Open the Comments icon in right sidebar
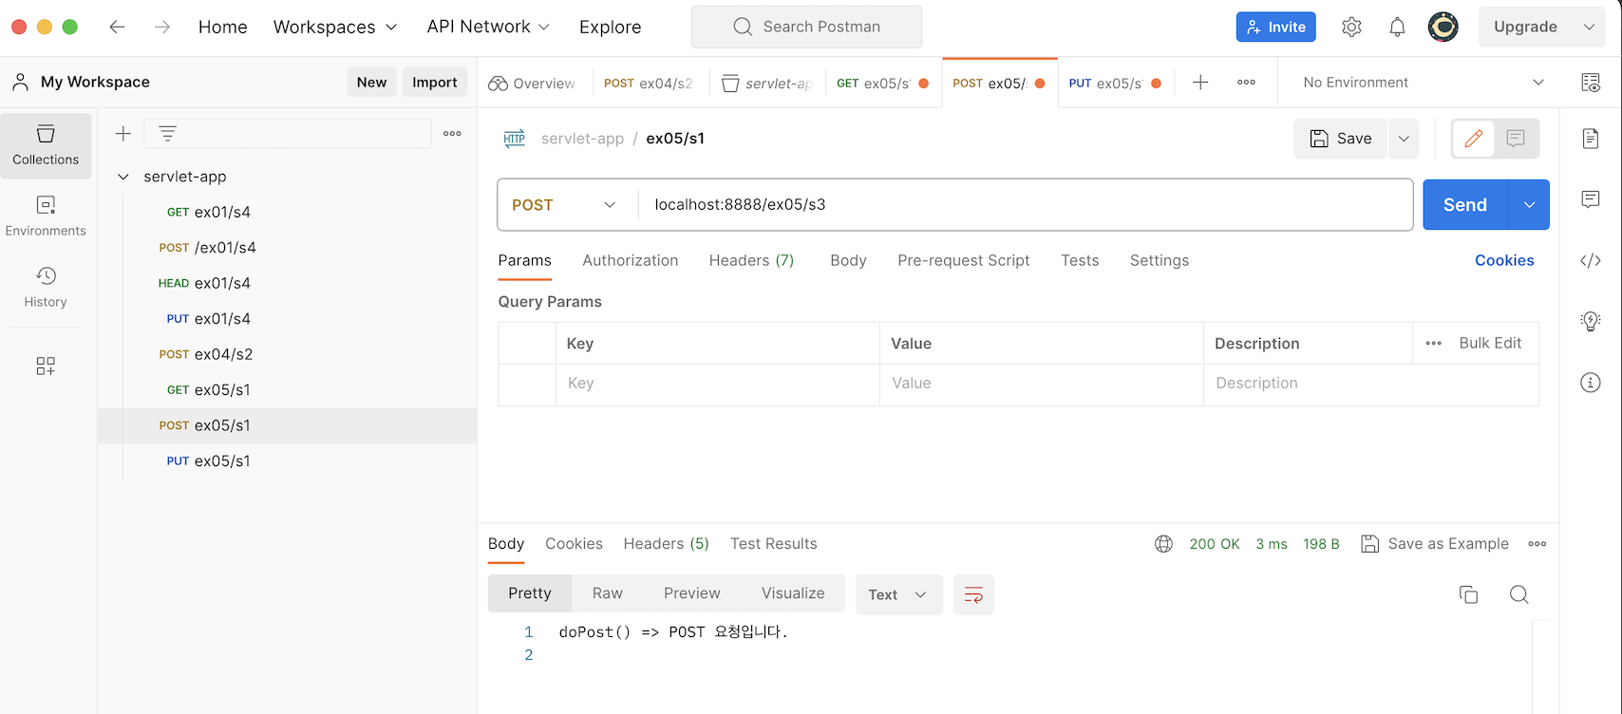Viewport: 1622px width, 714px height. tap(1591, 199)
